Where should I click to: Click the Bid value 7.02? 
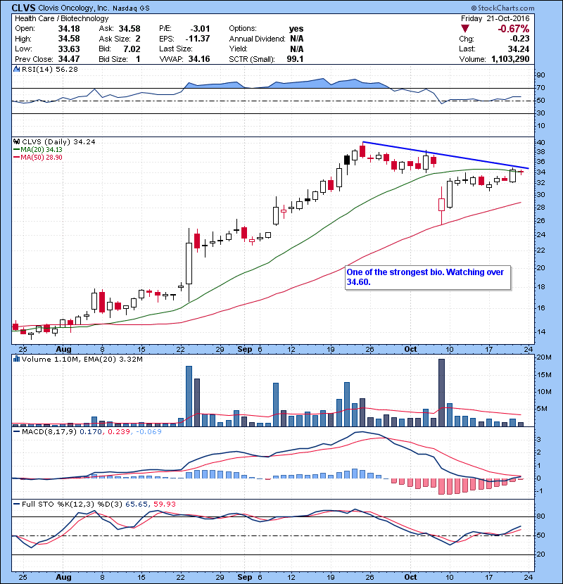click(132, 49)
